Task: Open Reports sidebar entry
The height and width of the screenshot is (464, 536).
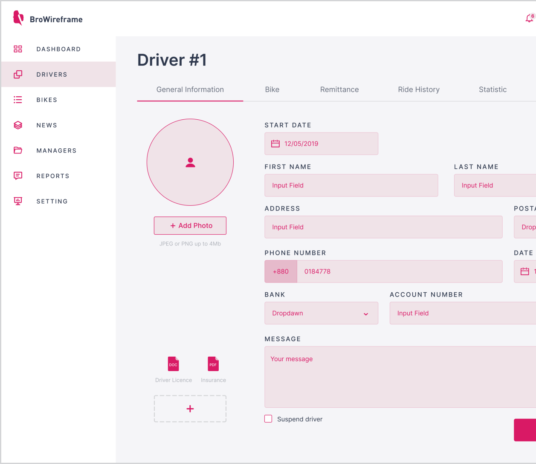Action: (58, 176)
